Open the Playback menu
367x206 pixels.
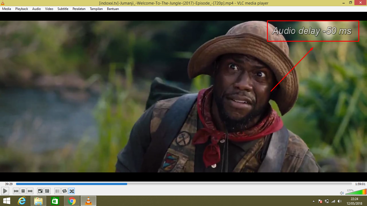(x=22, y=9)
